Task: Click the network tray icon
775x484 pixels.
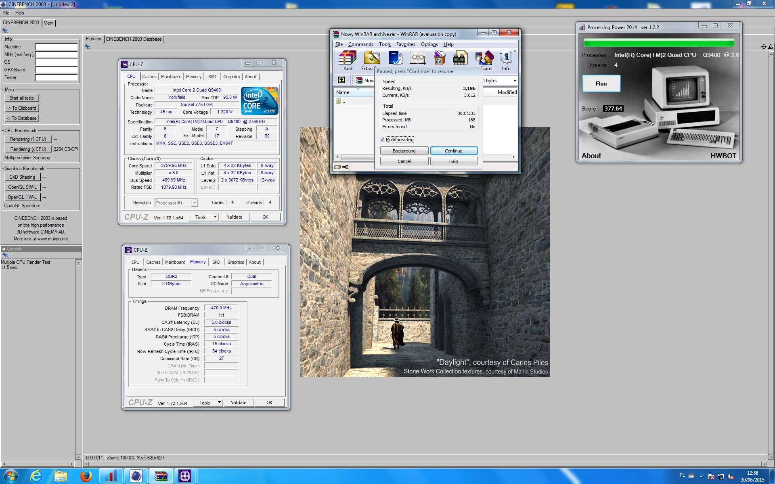Action: (721, 476)
